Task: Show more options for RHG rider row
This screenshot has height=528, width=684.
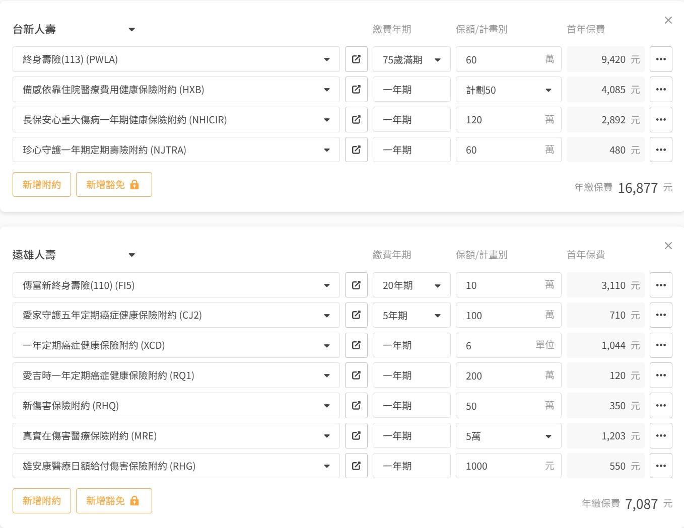Action: click(x=661, y=466)
